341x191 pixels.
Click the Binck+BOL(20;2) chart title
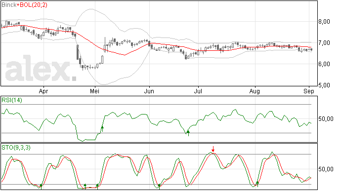pos(24,5)
